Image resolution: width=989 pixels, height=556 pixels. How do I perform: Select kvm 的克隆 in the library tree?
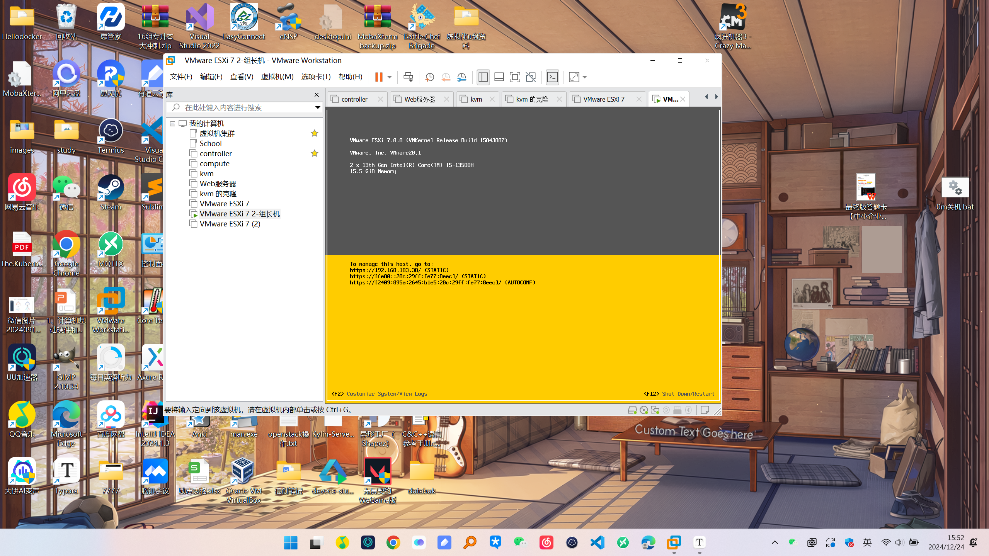218,194
